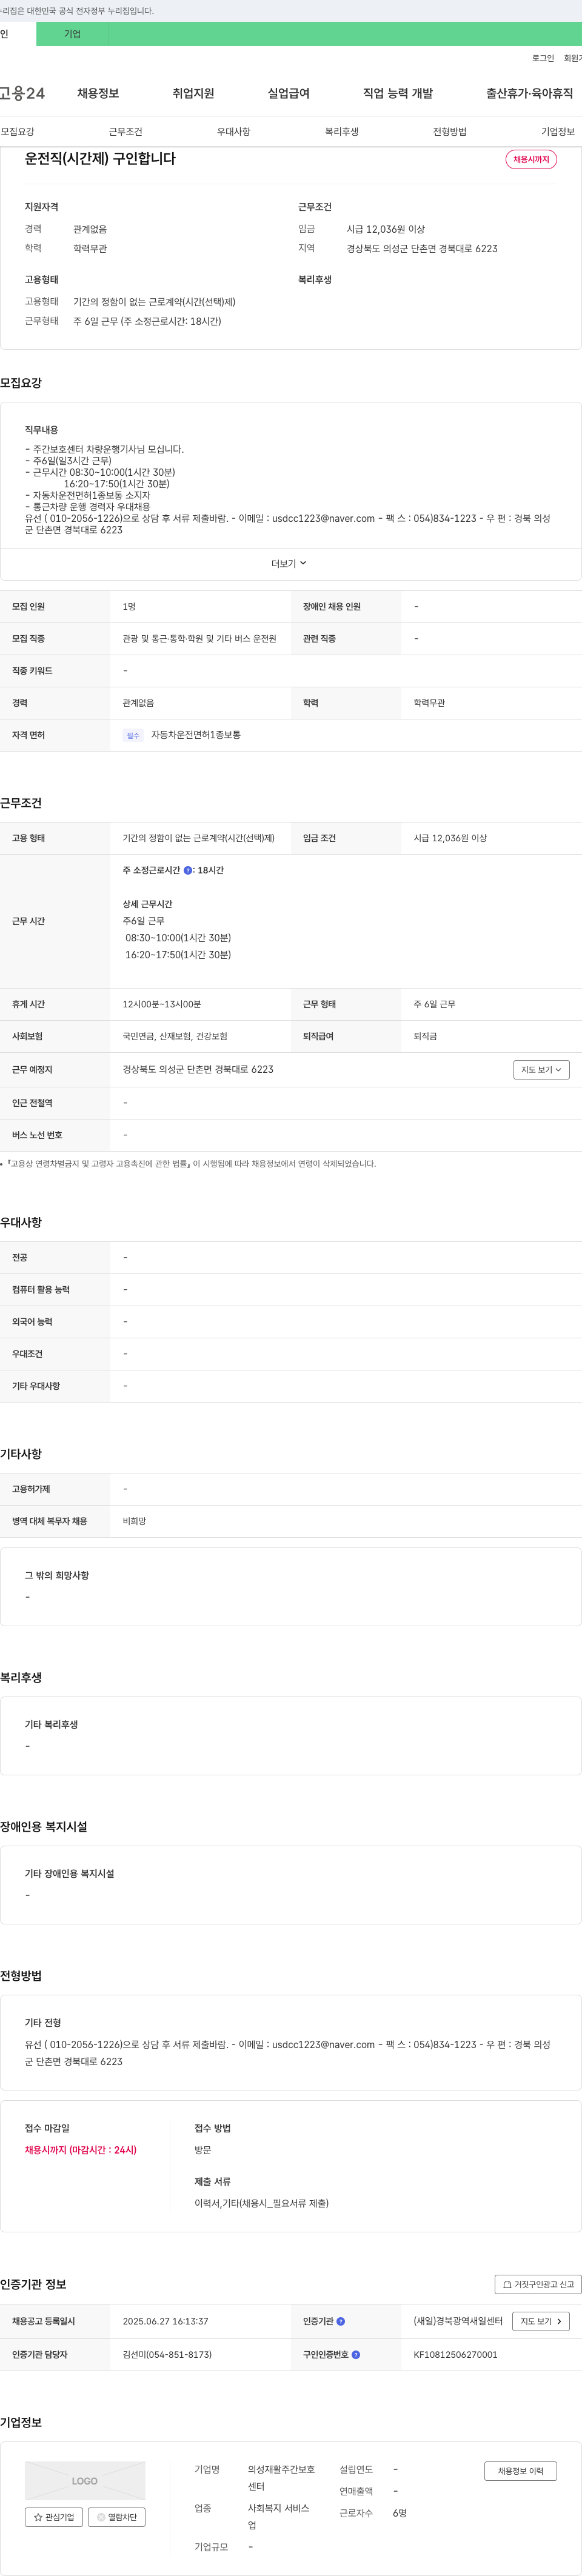This screenshot has height=2576, width=582.
Task: Select company name 의성재활주간보호센터
Action: point(281,2478)
